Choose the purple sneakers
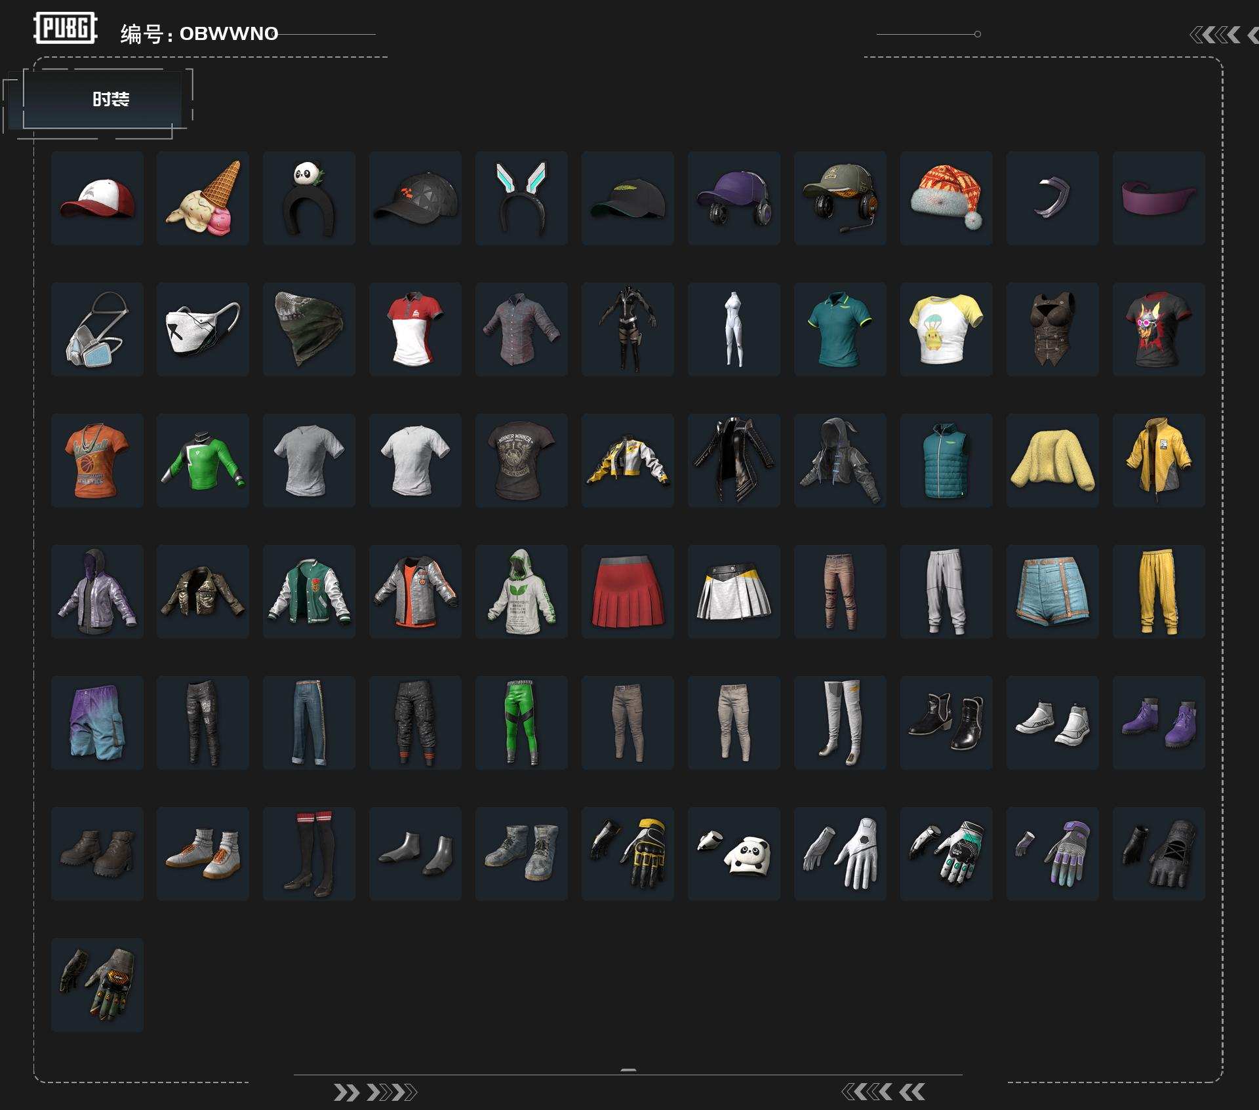Screen dimensions: 1259x1110 [1159, 723]
